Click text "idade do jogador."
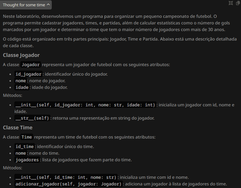 50,87
